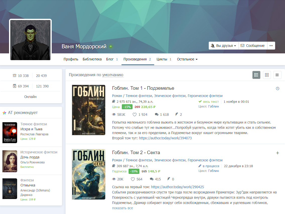
Task: Click the heart icon with 1 924 likes
Action: pyautogui.click(x=134, y=115)
